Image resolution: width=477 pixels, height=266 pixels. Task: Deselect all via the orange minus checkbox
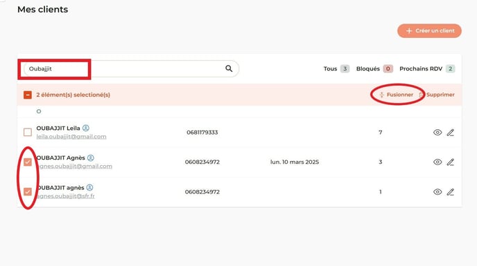point(28,95)
